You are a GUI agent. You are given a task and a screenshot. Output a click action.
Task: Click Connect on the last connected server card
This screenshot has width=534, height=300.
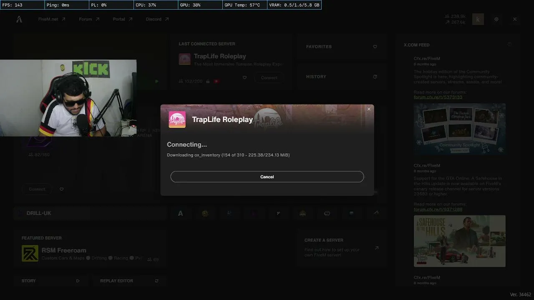click(269, 77)
